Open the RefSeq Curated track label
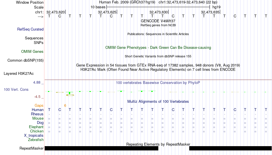The height and width of the screenshot is (155, 272). click(30, 29)
